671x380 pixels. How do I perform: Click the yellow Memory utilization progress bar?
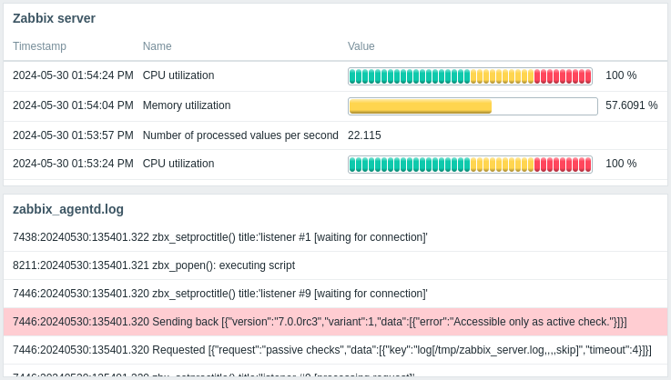click(473, 106)
